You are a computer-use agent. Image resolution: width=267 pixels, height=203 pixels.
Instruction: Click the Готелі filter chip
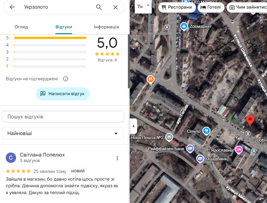[211, 7]
